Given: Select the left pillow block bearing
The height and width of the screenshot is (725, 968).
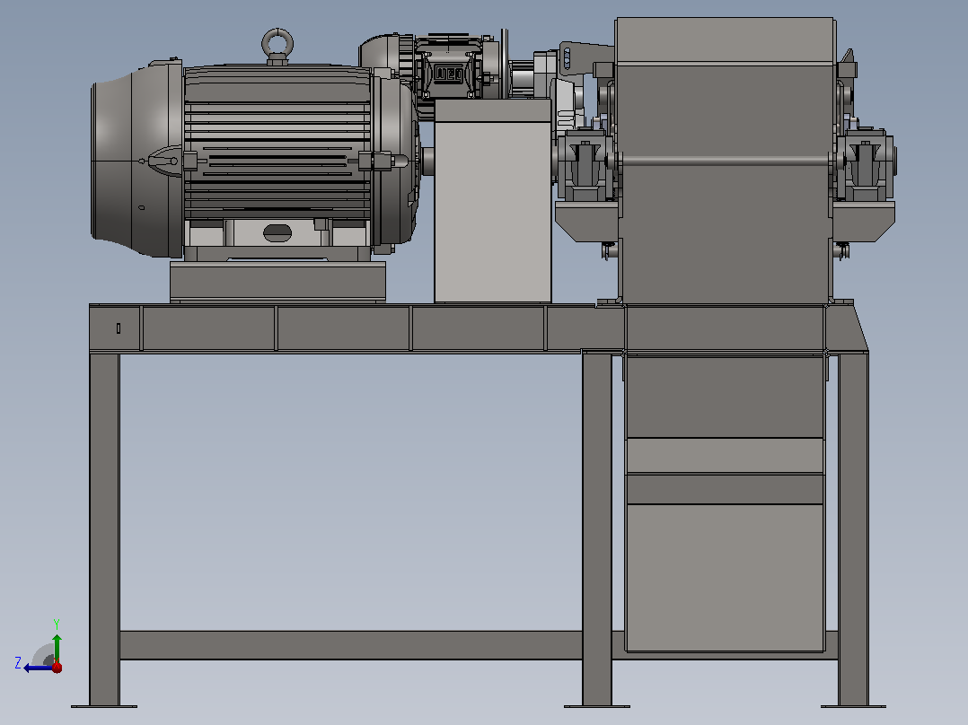Looking at the screenshot, I should pyautogui.click(x=585, y=163).
